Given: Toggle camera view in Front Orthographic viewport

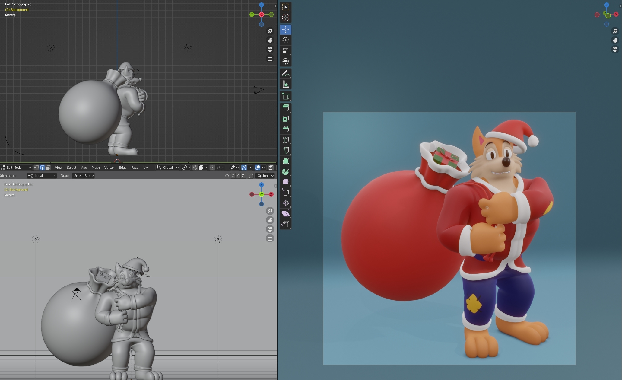Looking at the screenshot, I should pyautogui.click(x=270, y=229).
